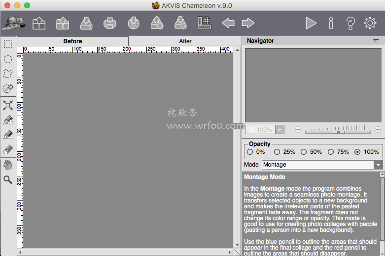Image resolution: width=385 pixels, height=256 pixels.
Task: Click the AKVIS chameleon logo icon
Action: tap(14, 23)
